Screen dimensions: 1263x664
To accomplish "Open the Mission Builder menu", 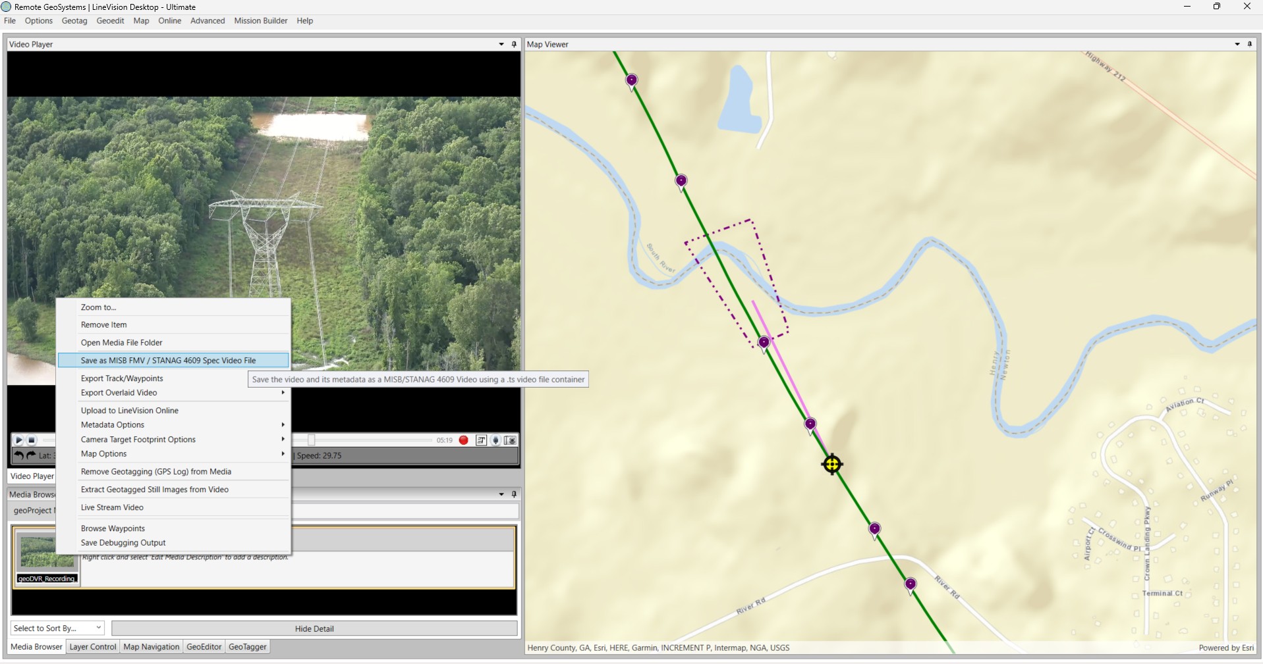I will pos(260,20).
